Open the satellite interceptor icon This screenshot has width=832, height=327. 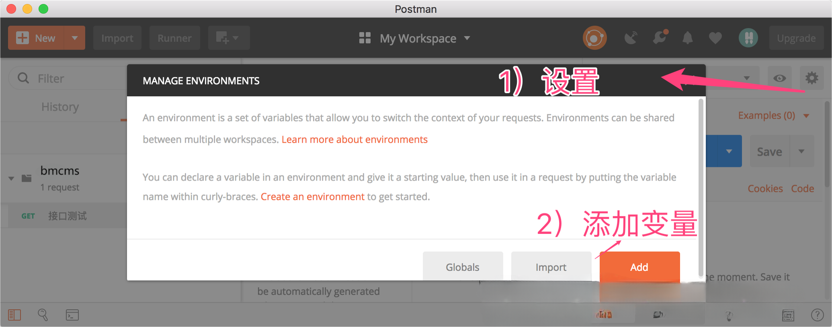click(x=631, y=38)
